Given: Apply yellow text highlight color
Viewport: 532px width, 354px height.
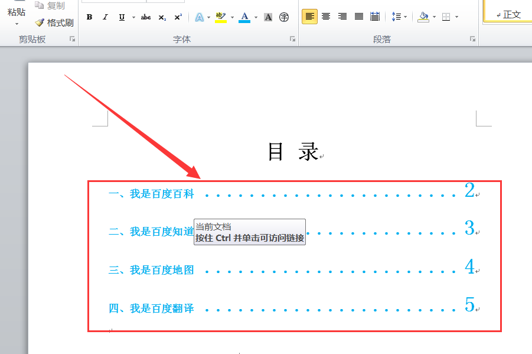Looking at the screenshot, I should pos(221,17).
